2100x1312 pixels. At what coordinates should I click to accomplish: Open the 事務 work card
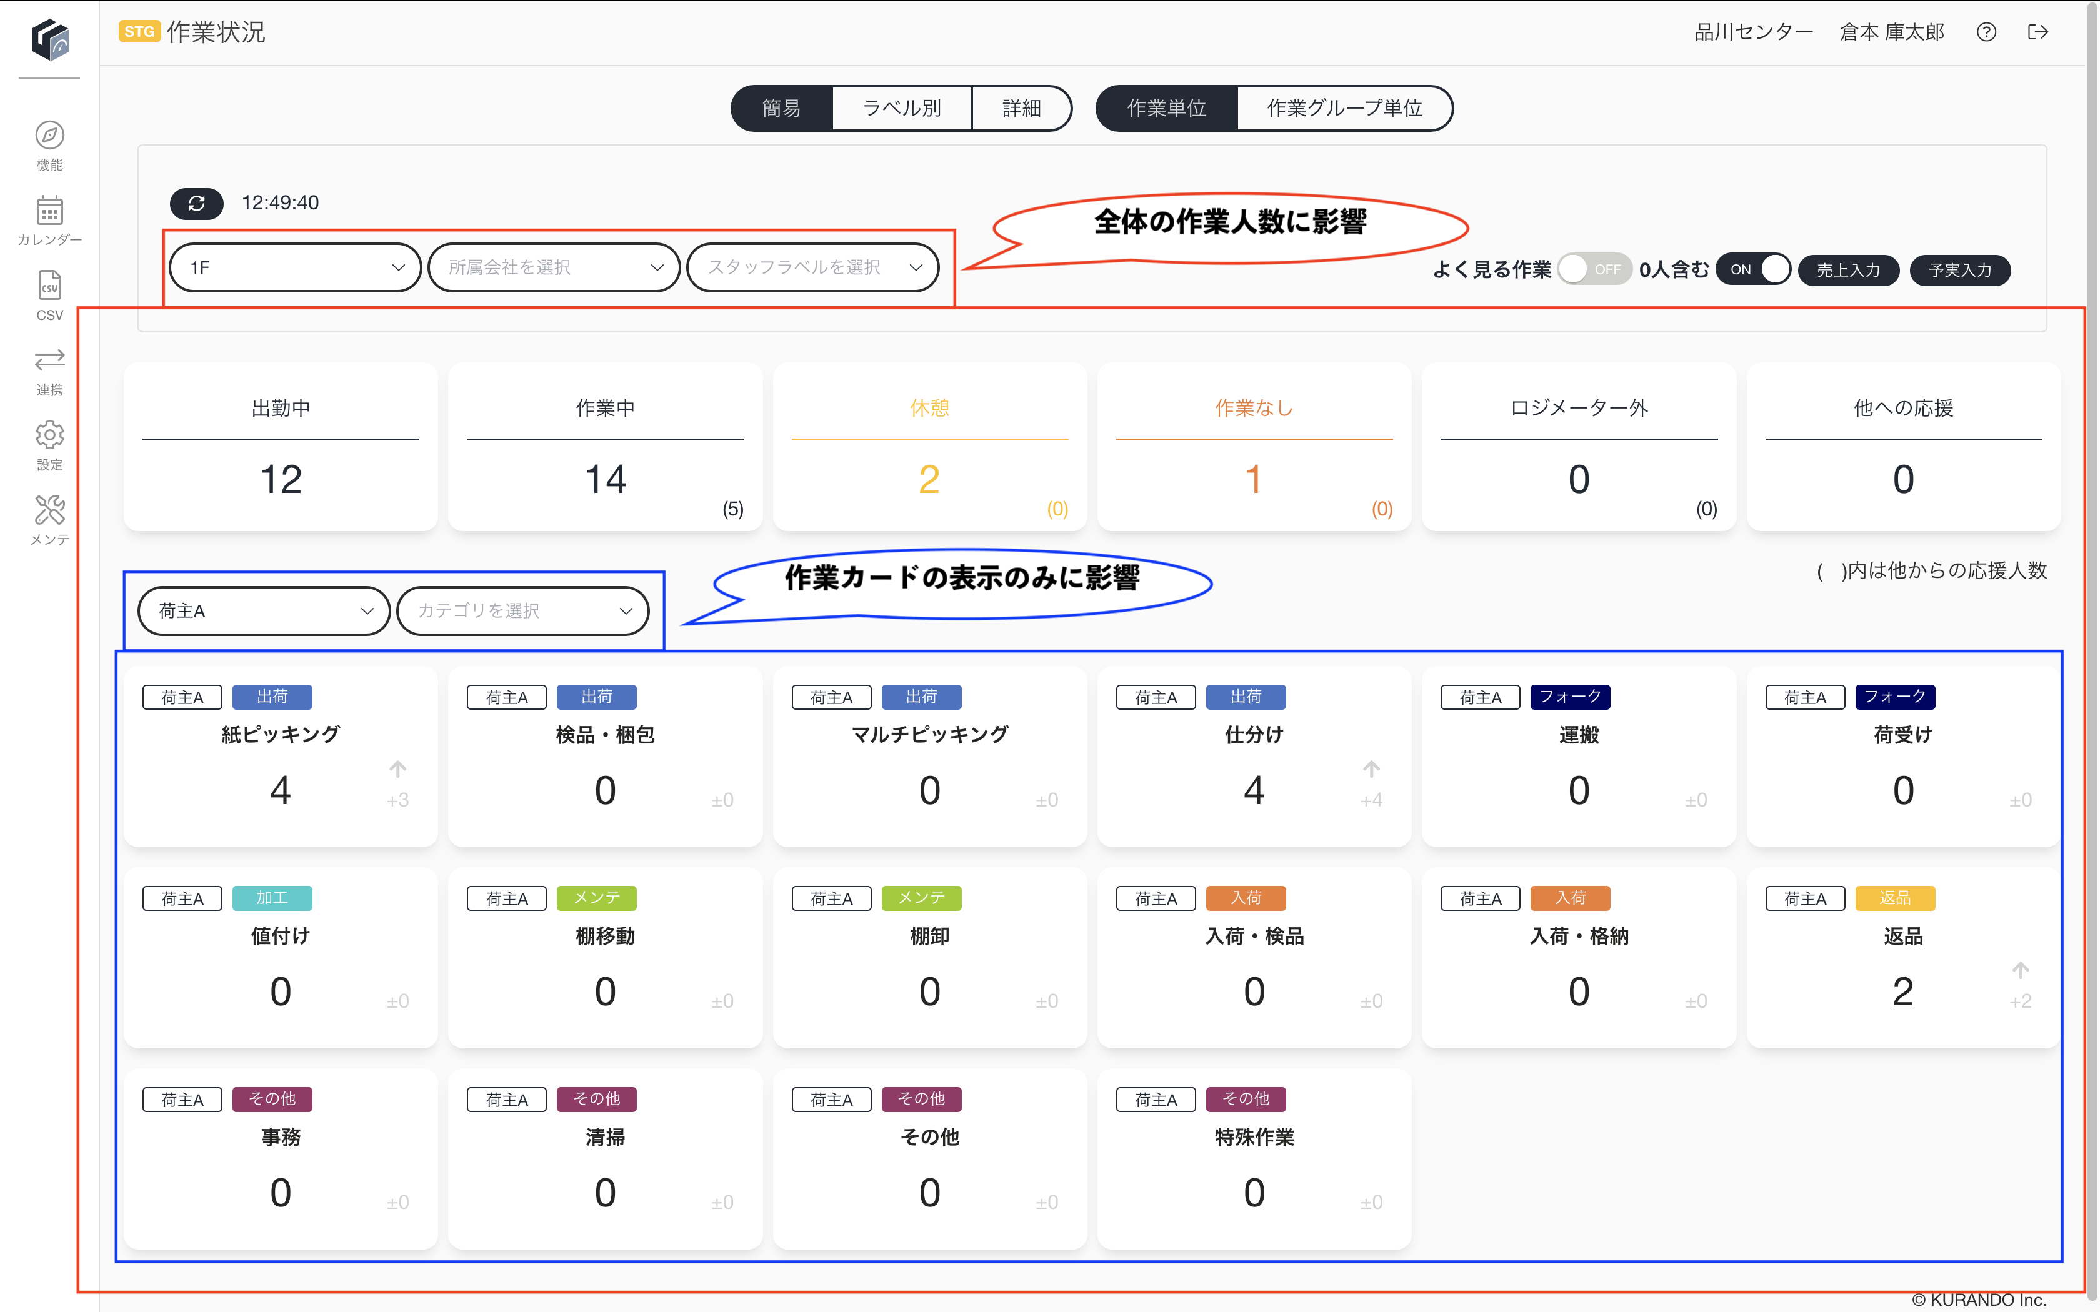click(x=280, y=1160)
